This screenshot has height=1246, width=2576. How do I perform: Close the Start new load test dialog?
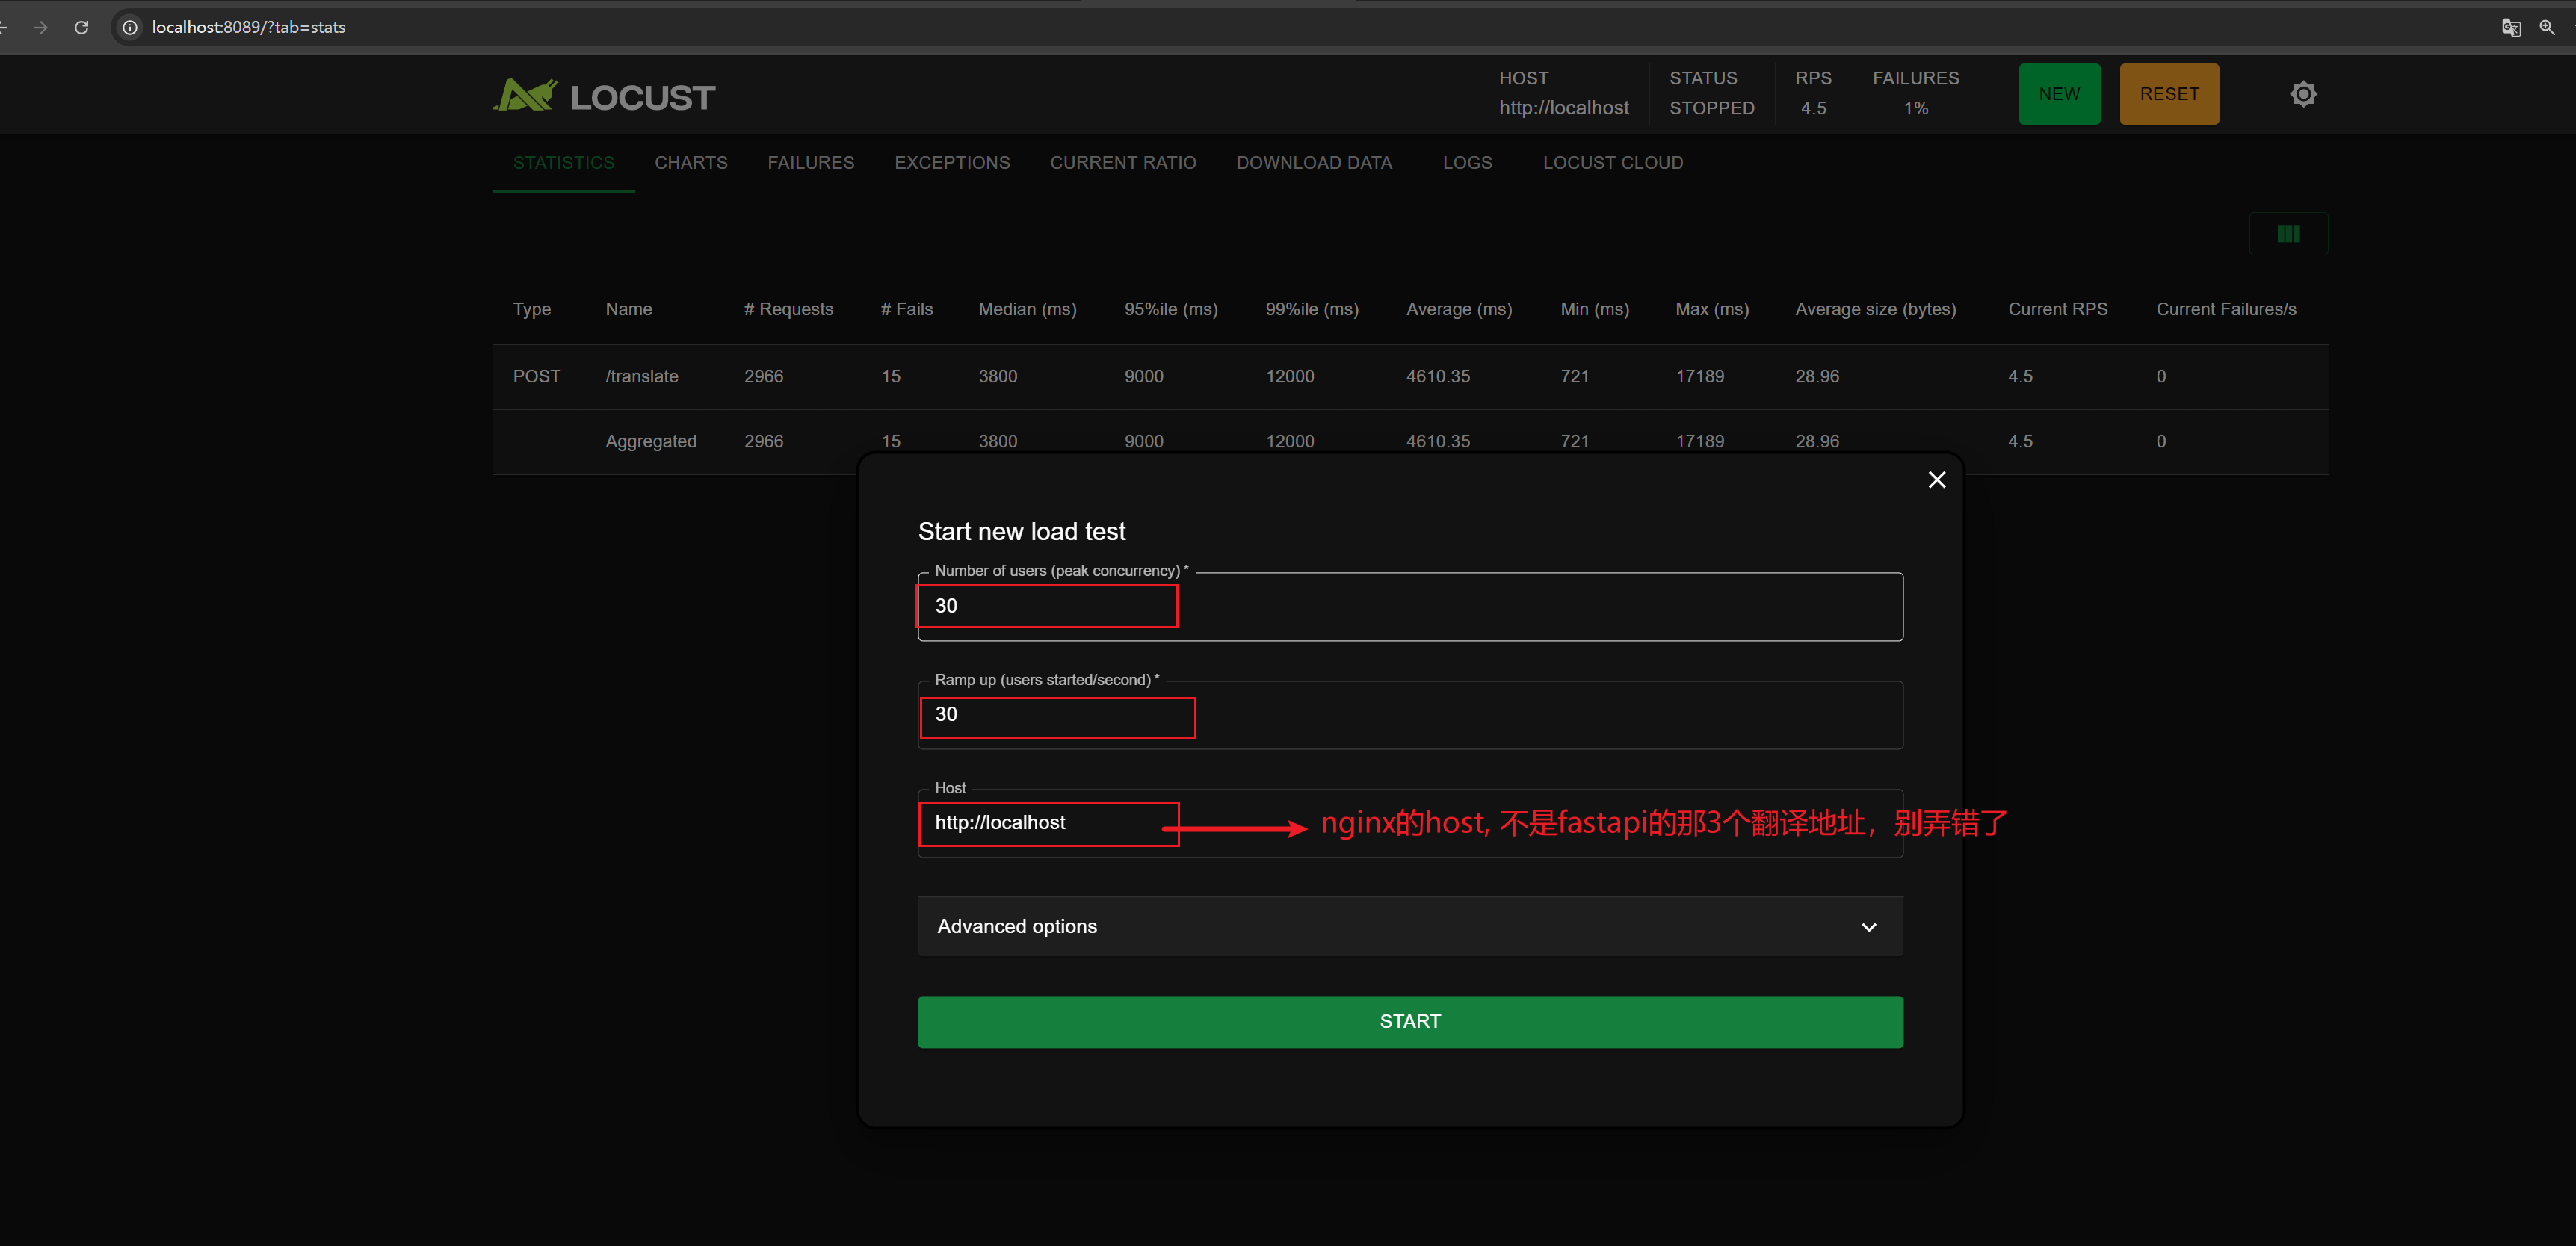pos(1936,480)
